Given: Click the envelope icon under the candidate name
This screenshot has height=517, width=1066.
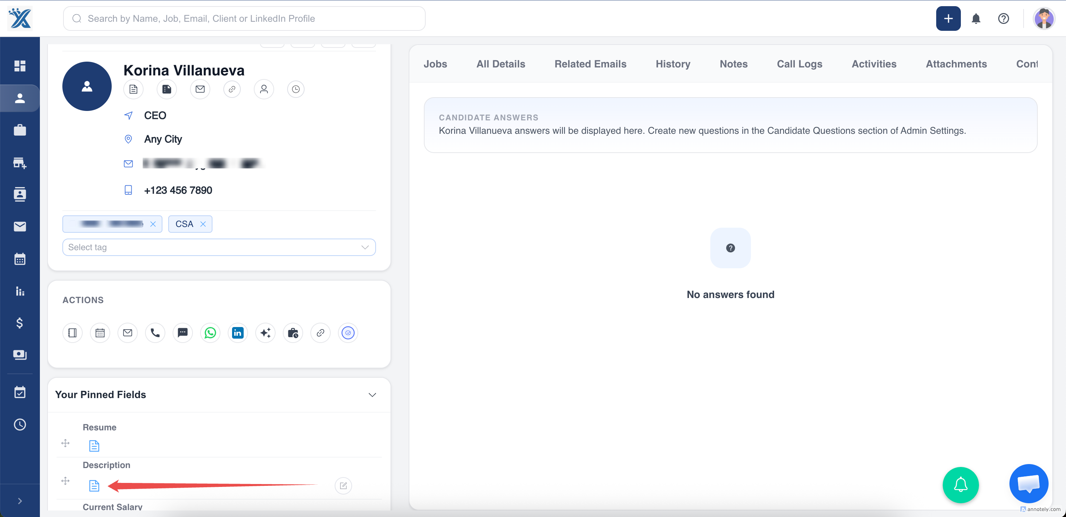Looking at the screenshot, I should point(200,89).
